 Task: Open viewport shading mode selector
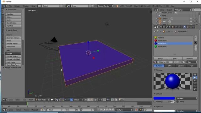pos(52,100)
